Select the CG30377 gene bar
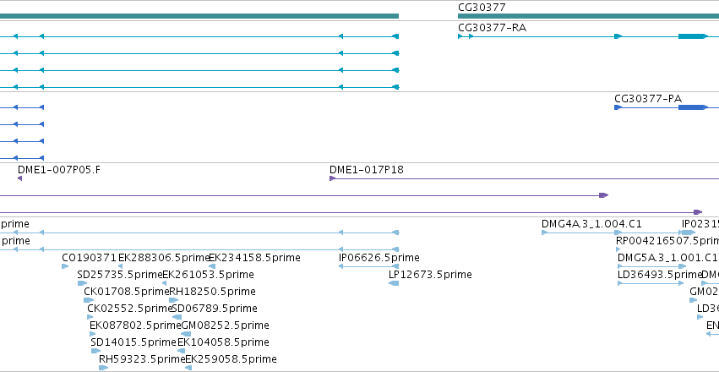 click(588, 16)
